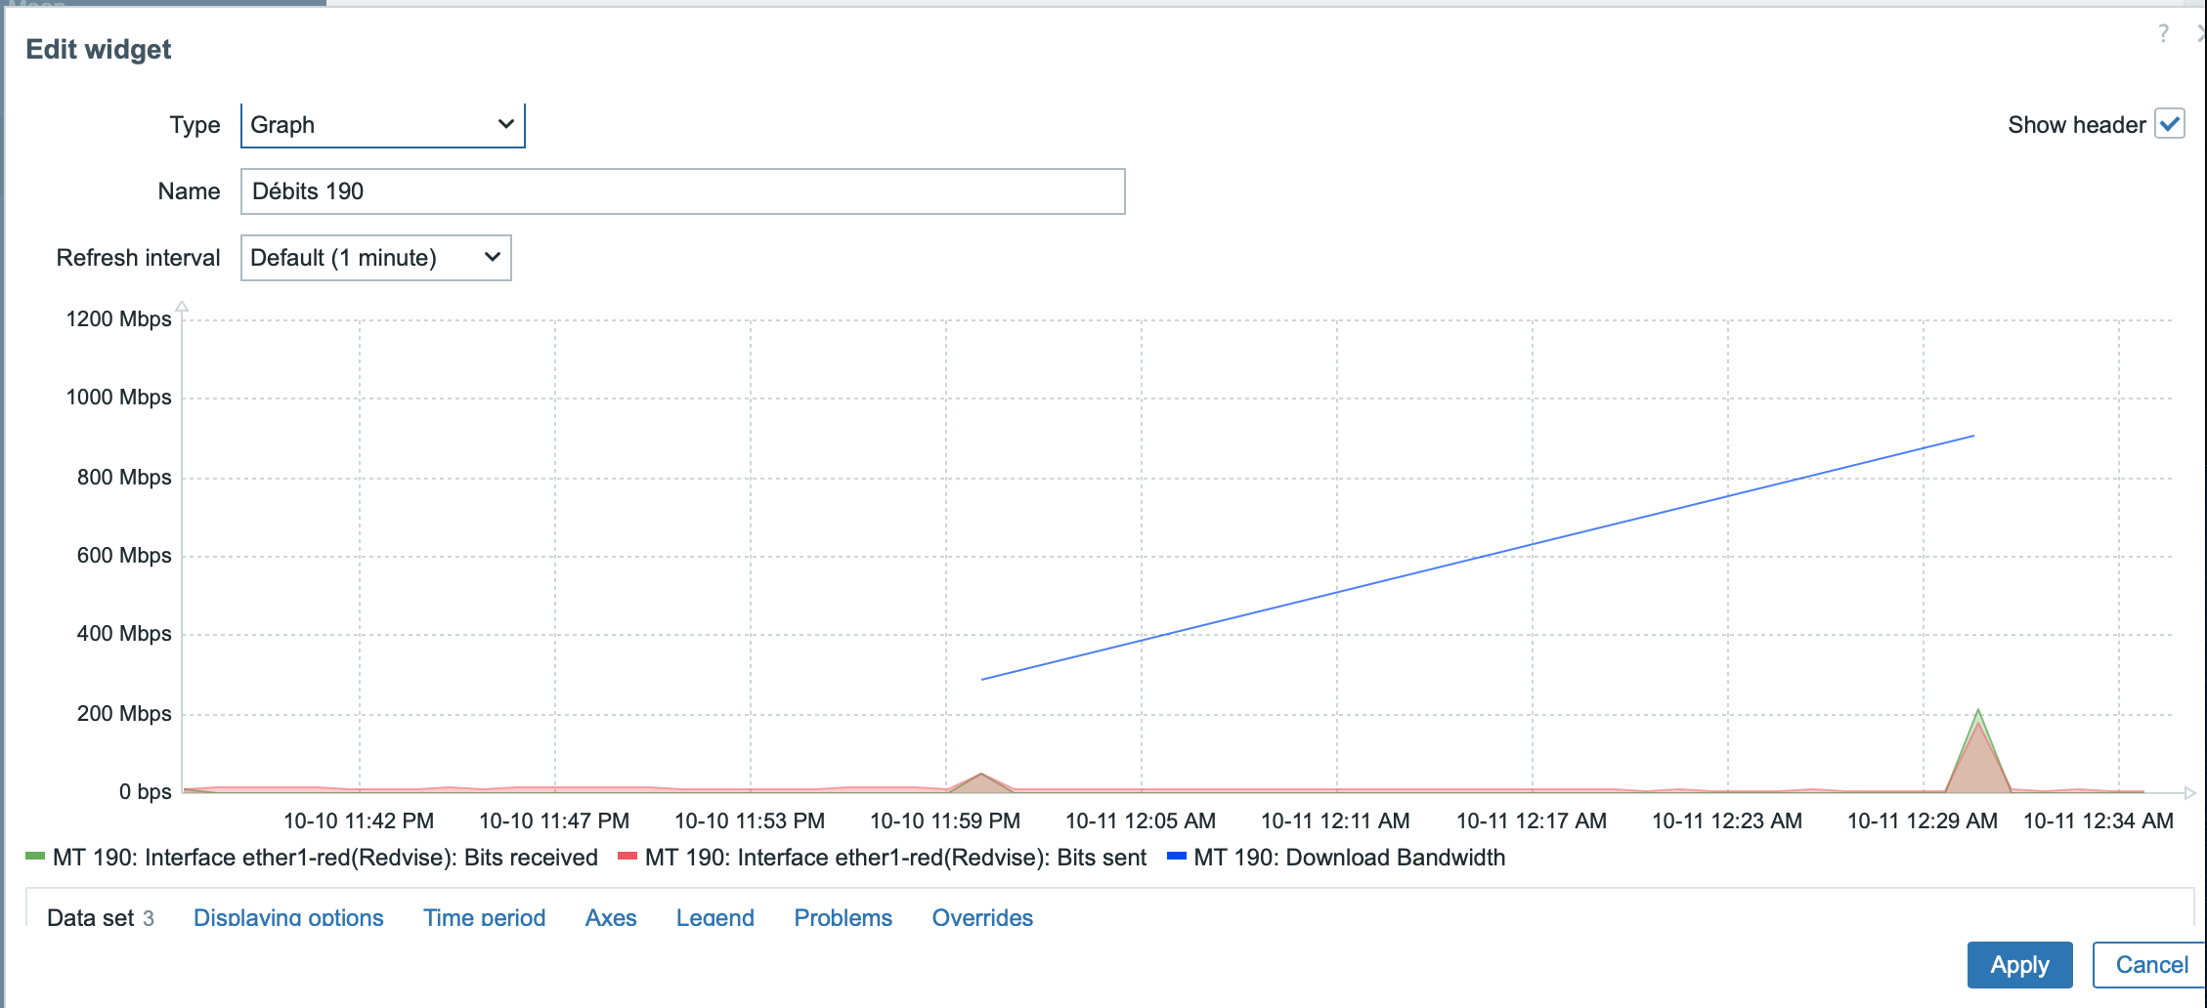Click green Bits received legend marker
2207x1008 pixels.
[x=35, y=857]
